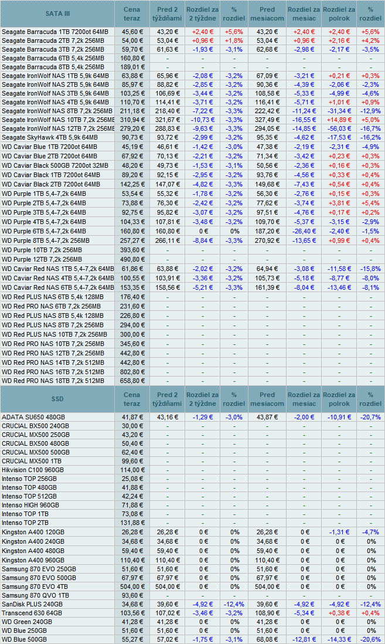Click Samsung 870 EVO 250GB name
This screenshot has width=385, height=644.
pos(39,570)
